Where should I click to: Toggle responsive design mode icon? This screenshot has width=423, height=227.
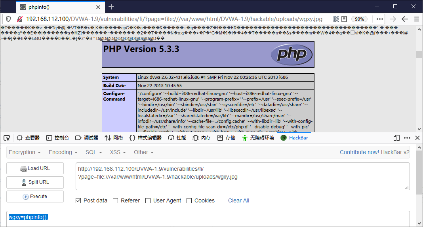point(396,138)
